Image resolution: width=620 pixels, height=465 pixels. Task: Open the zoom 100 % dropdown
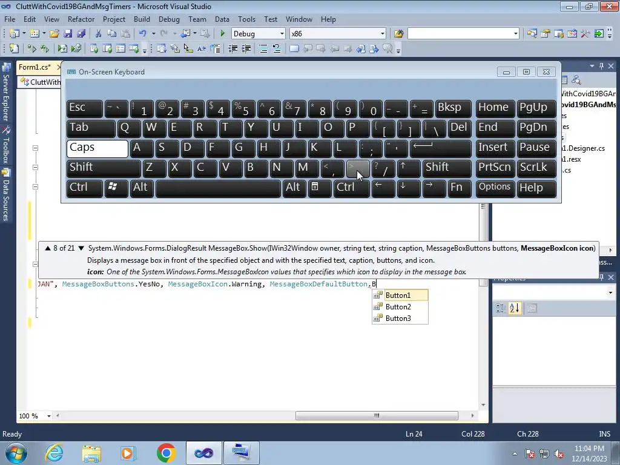pos(49,416)
